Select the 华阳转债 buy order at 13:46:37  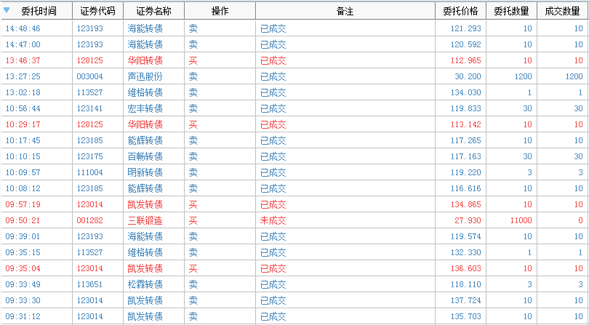[294, 60]
